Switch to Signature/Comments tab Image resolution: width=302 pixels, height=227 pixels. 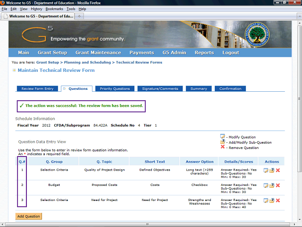click(160, 88)
